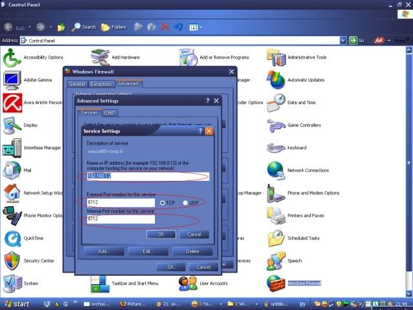The height and width of the screenshot is (310, 413).
Task: Open Accessibility Options icon
Action: coord(12,57)
